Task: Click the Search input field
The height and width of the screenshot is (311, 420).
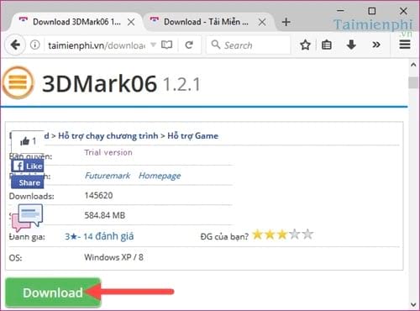Action: pyautogui.click(x=248, y=45)
